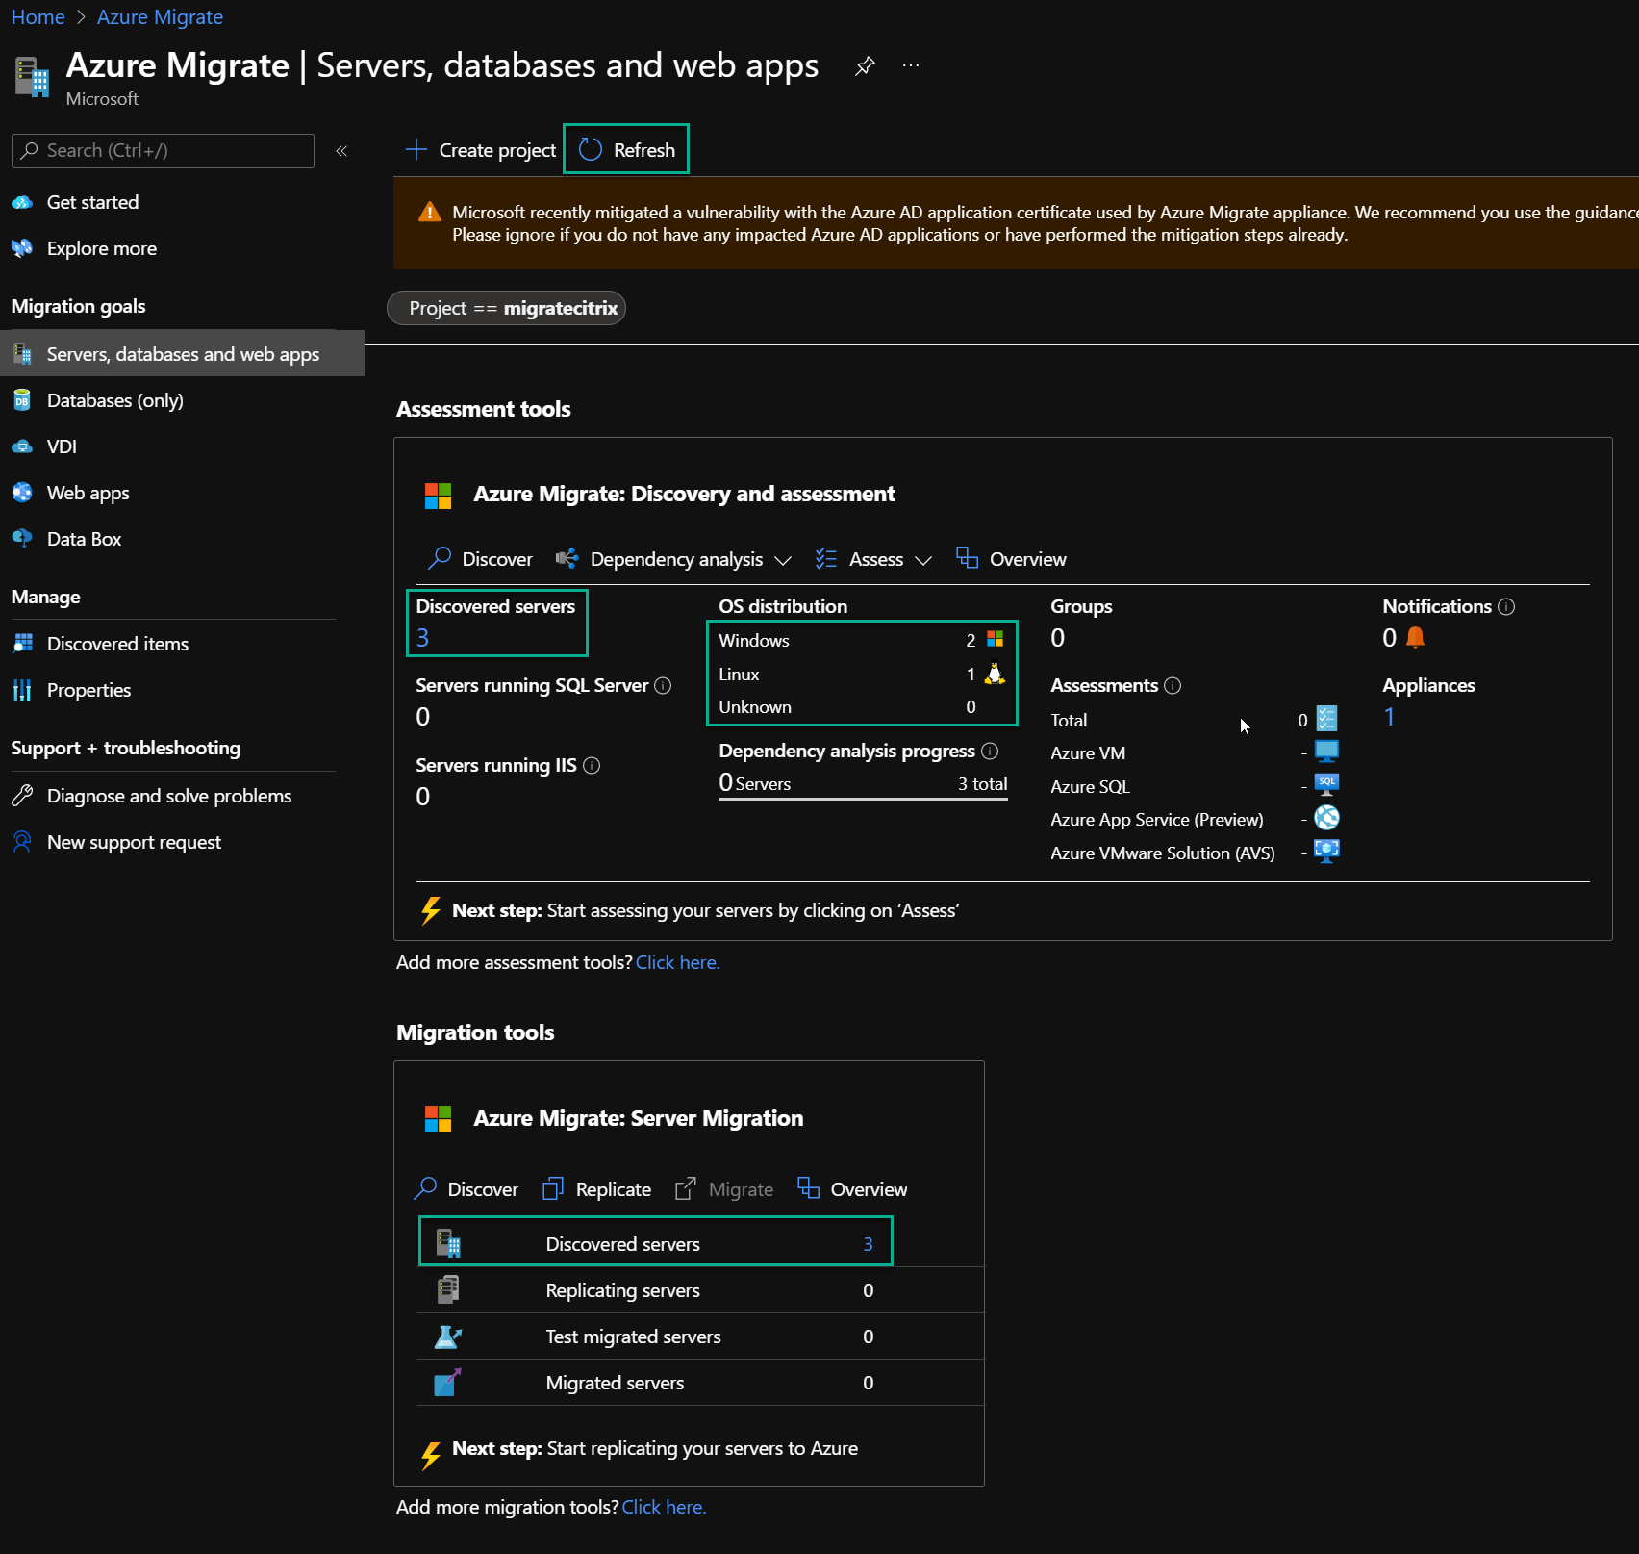Click Replicate in Server Migration
The image size is (1639, 1554).
point(596,1189)
